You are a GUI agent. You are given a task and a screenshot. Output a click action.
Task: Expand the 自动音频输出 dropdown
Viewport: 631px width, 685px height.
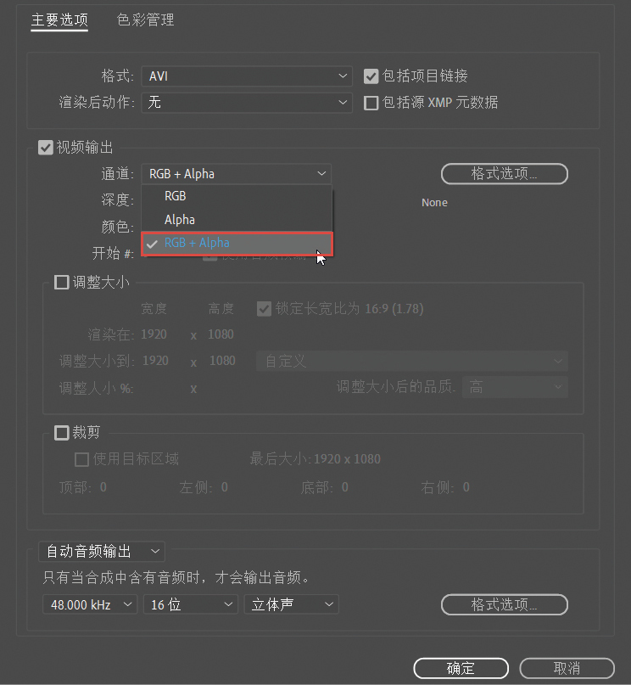coord(102,552)
